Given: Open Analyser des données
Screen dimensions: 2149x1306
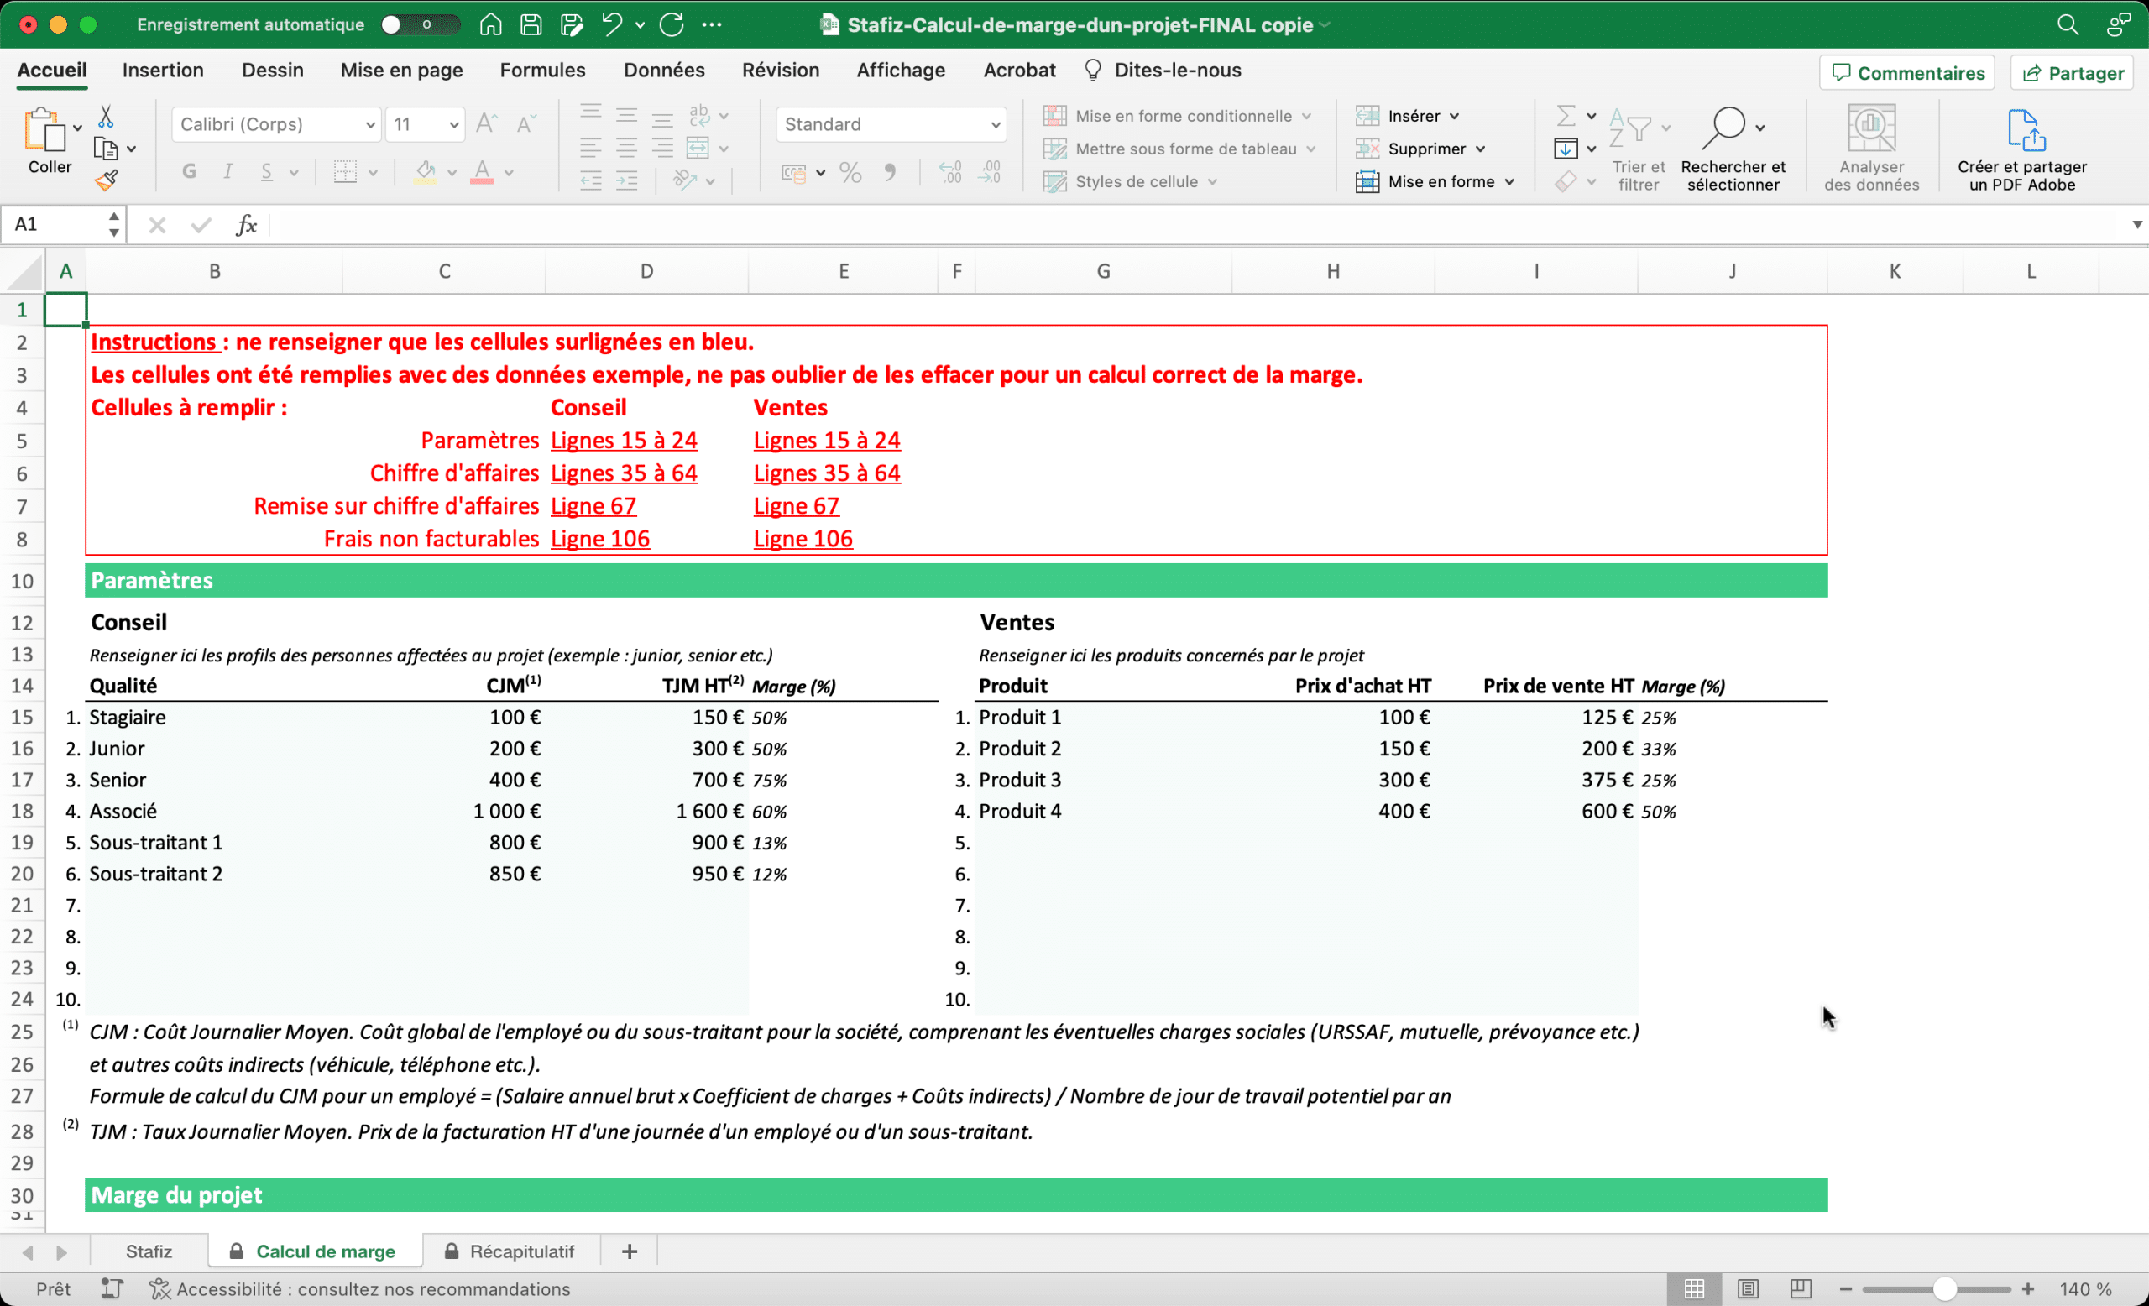Looking at the screenshot, I should 1871,149.
